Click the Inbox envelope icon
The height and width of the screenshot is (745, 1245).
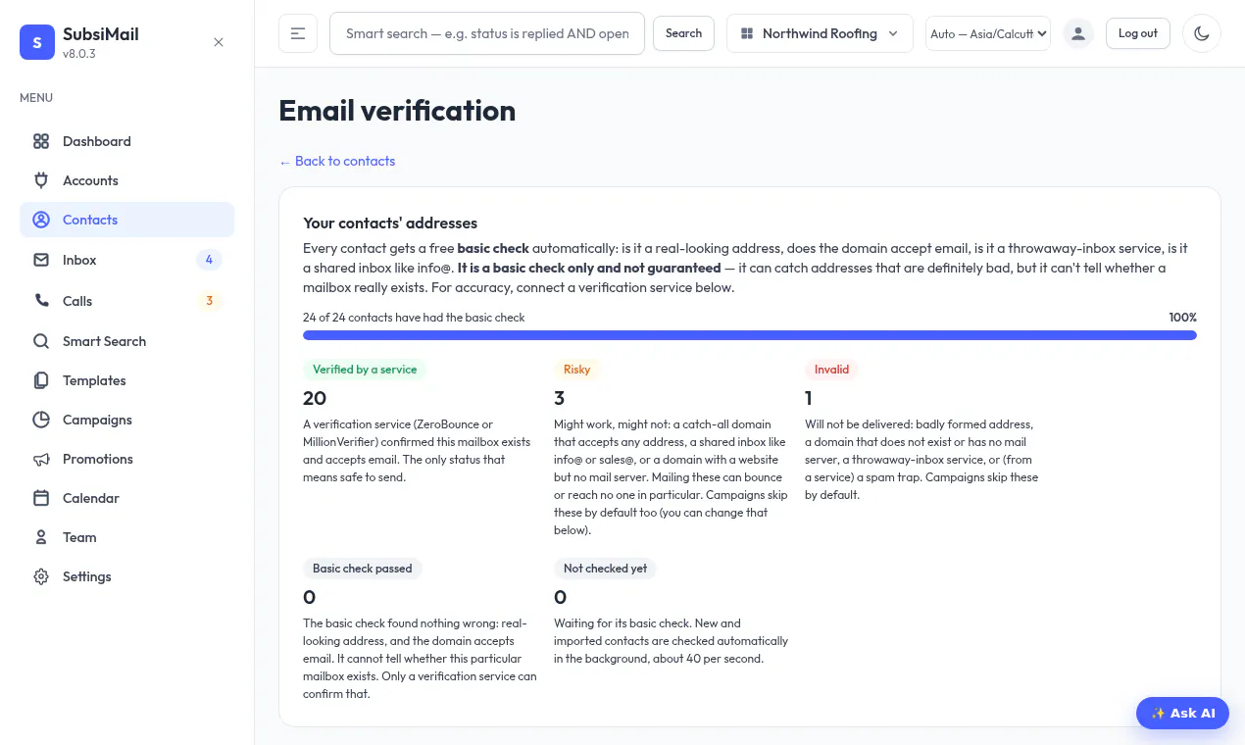tap(41, 260)
